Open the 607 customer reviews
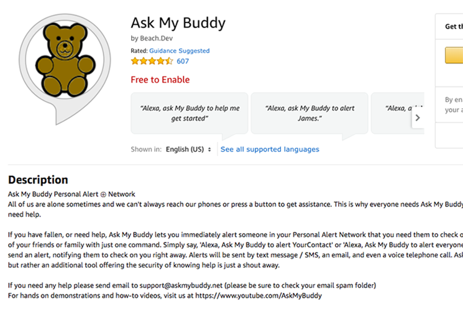 [183, 61]
